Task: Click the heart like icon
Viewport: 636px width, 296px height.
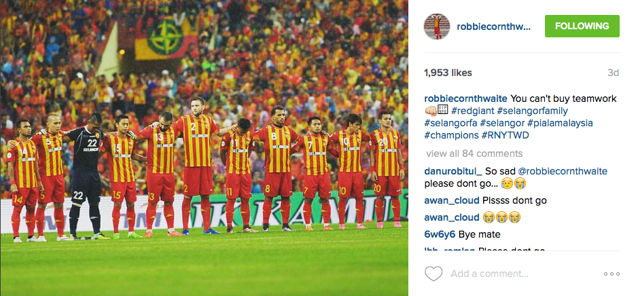Action: coord(434,274)
